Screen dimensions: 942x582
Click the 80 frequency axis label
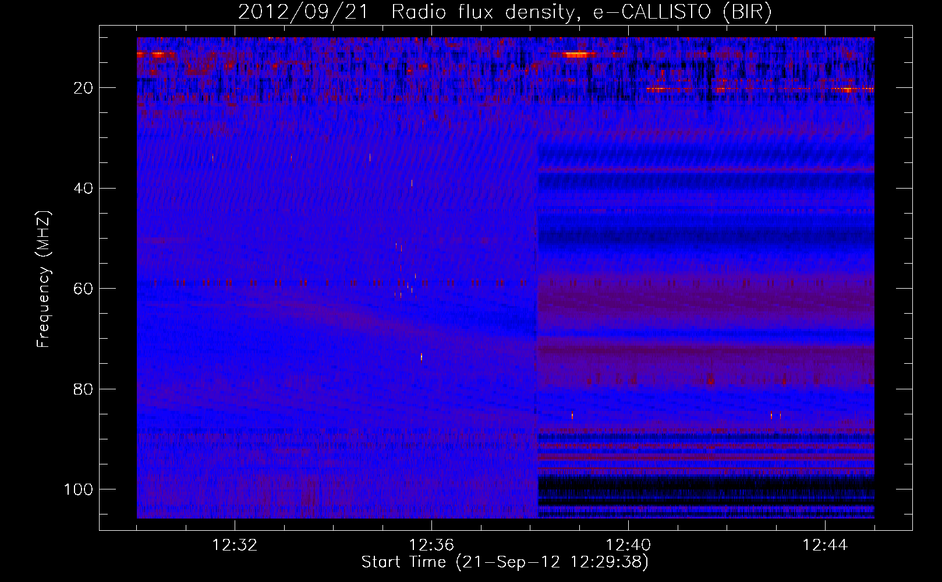click(x=84, y=389)
